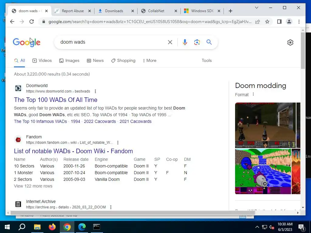Bookmark this page with star icon
Screen dimensions: 311x233
(267, 22)
